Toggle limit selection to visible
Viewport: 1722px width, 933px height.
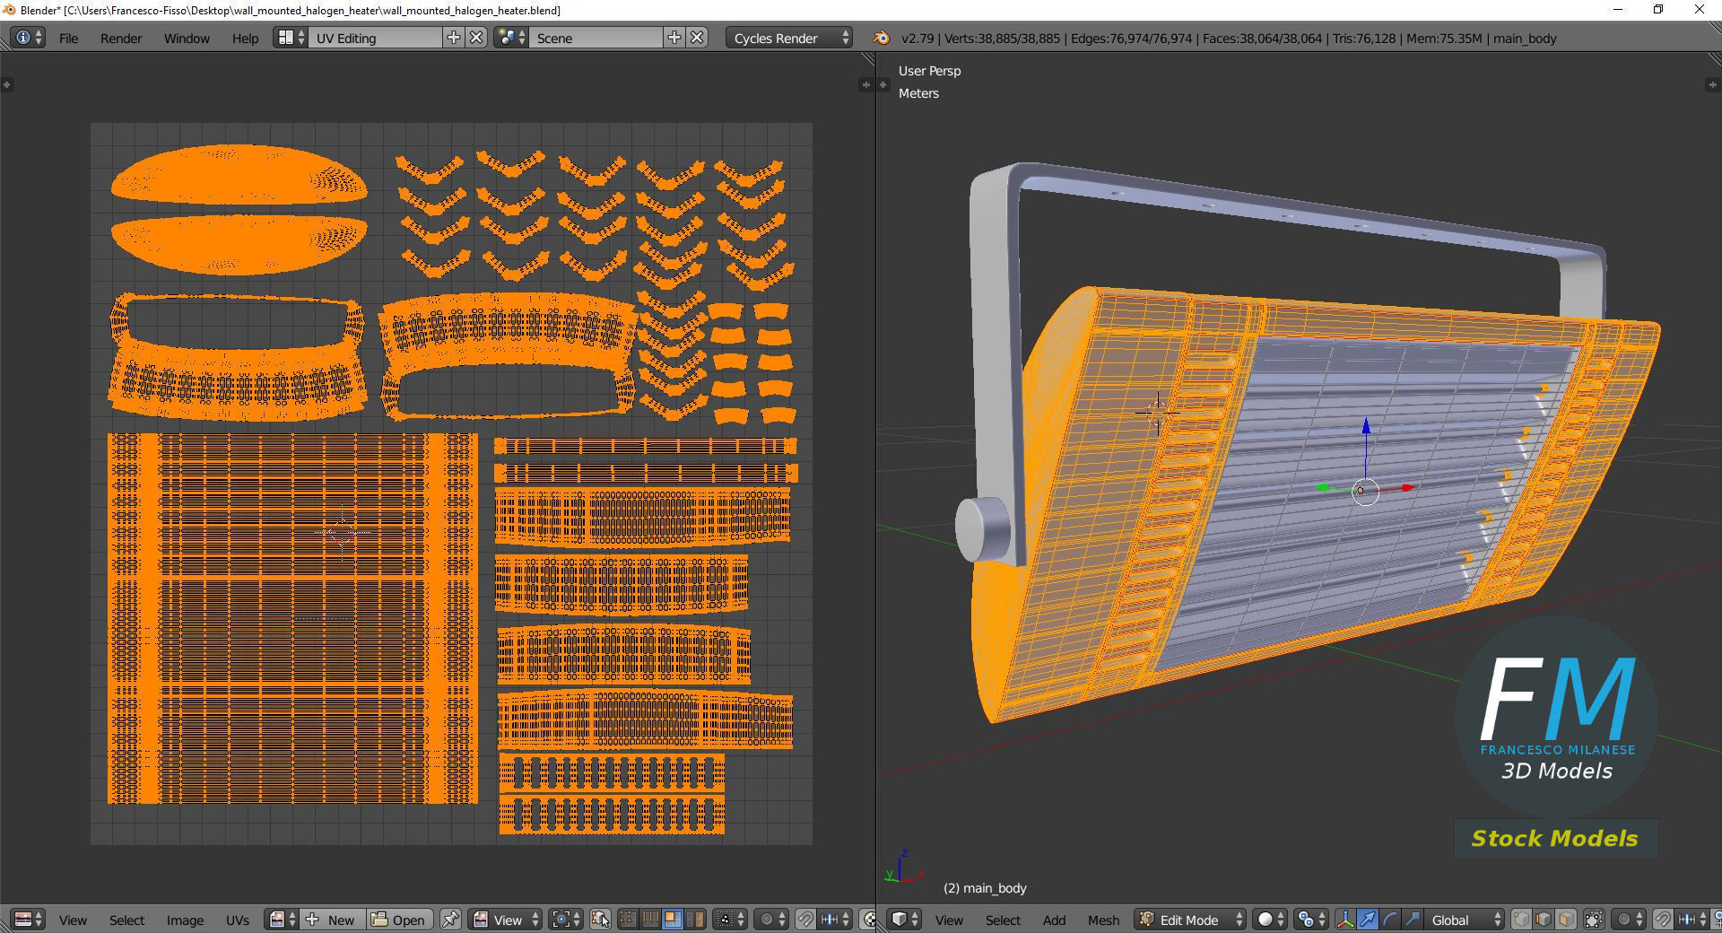point(1594,920)
